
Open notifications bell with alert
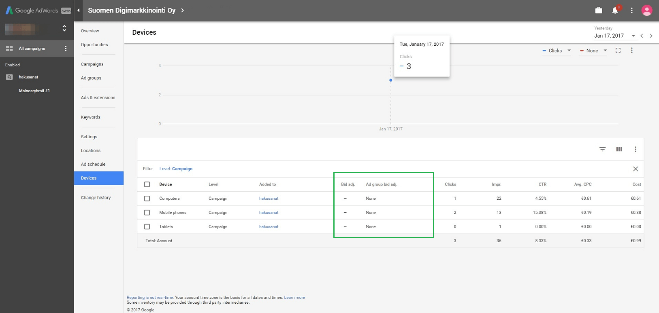pyautogui.click(x=616, y=10)
